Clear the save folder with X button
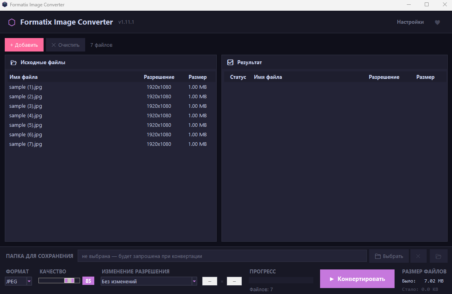Image resolution: width=452 pixels, height=294 pixels. pyautogui.click(x=418, y=256)
